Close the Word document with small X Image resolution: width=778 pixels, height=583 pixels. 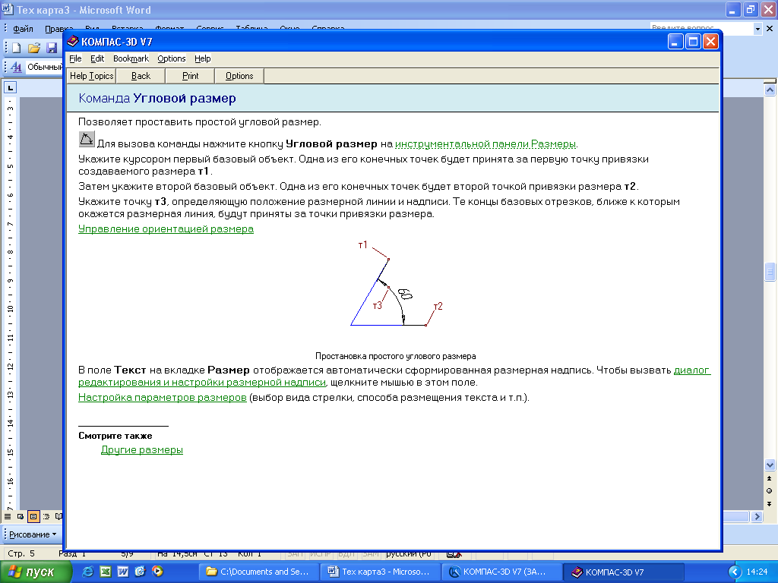(770, 29)
